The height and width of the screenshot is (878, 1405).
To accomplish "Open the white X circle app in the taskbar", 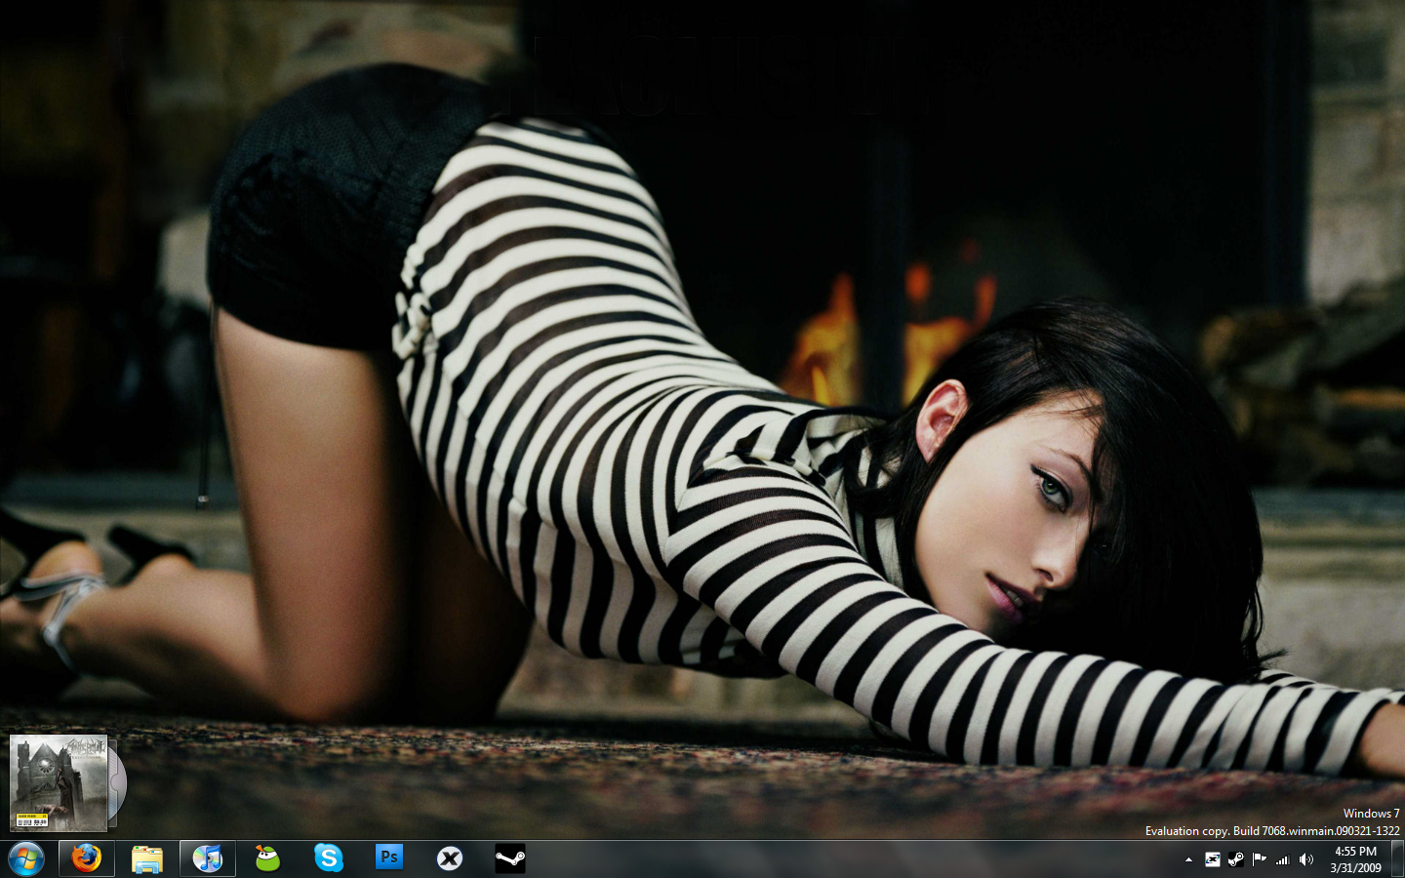I will pyautogui.click(x=449, y=858).
